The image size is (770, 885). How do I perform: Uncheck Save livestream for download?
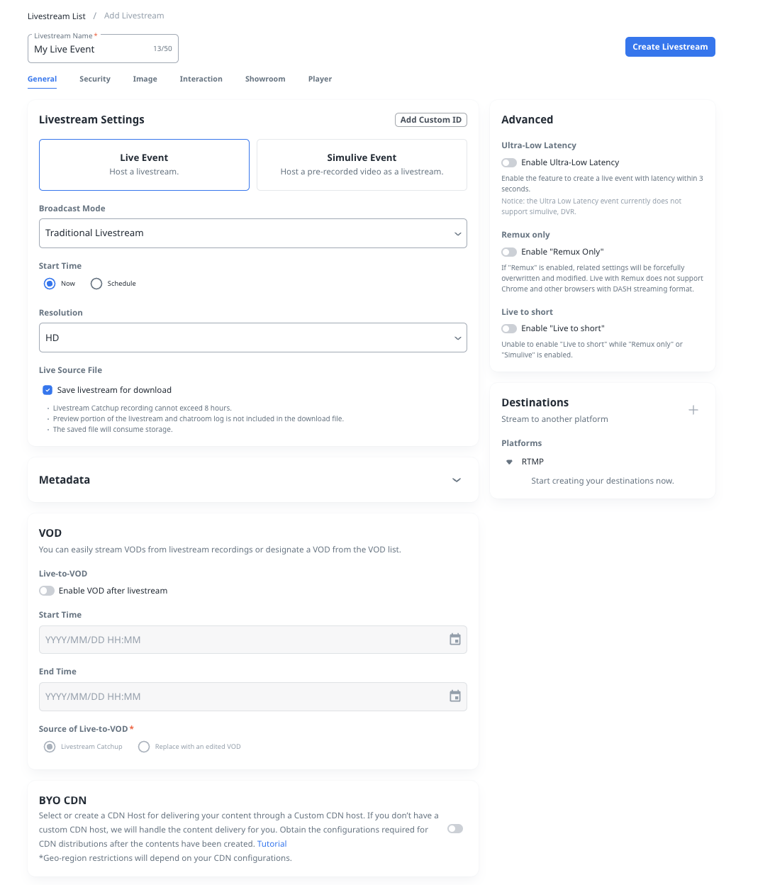coord(48,390)
